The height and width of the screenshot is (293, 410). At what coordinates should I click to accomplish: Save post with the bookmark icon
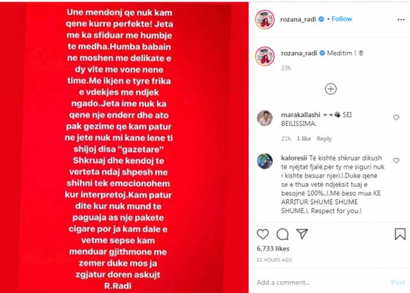(400, 234)
